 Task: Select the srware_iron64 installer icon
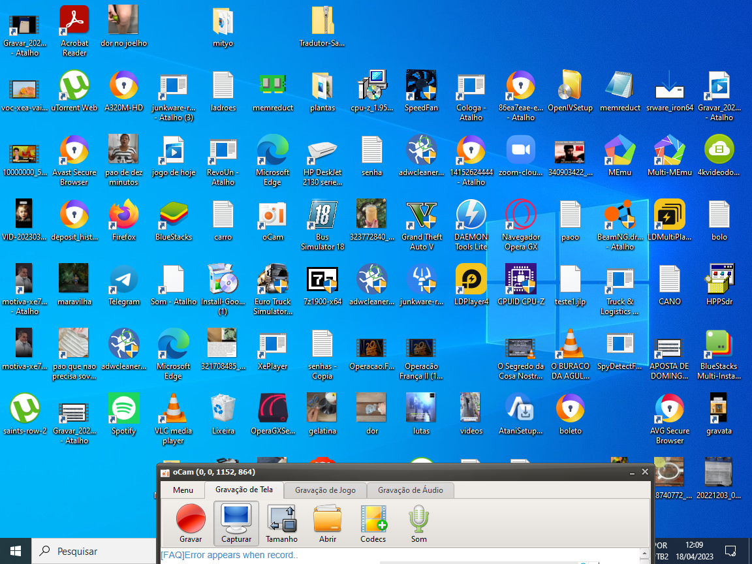pos(670,91)
